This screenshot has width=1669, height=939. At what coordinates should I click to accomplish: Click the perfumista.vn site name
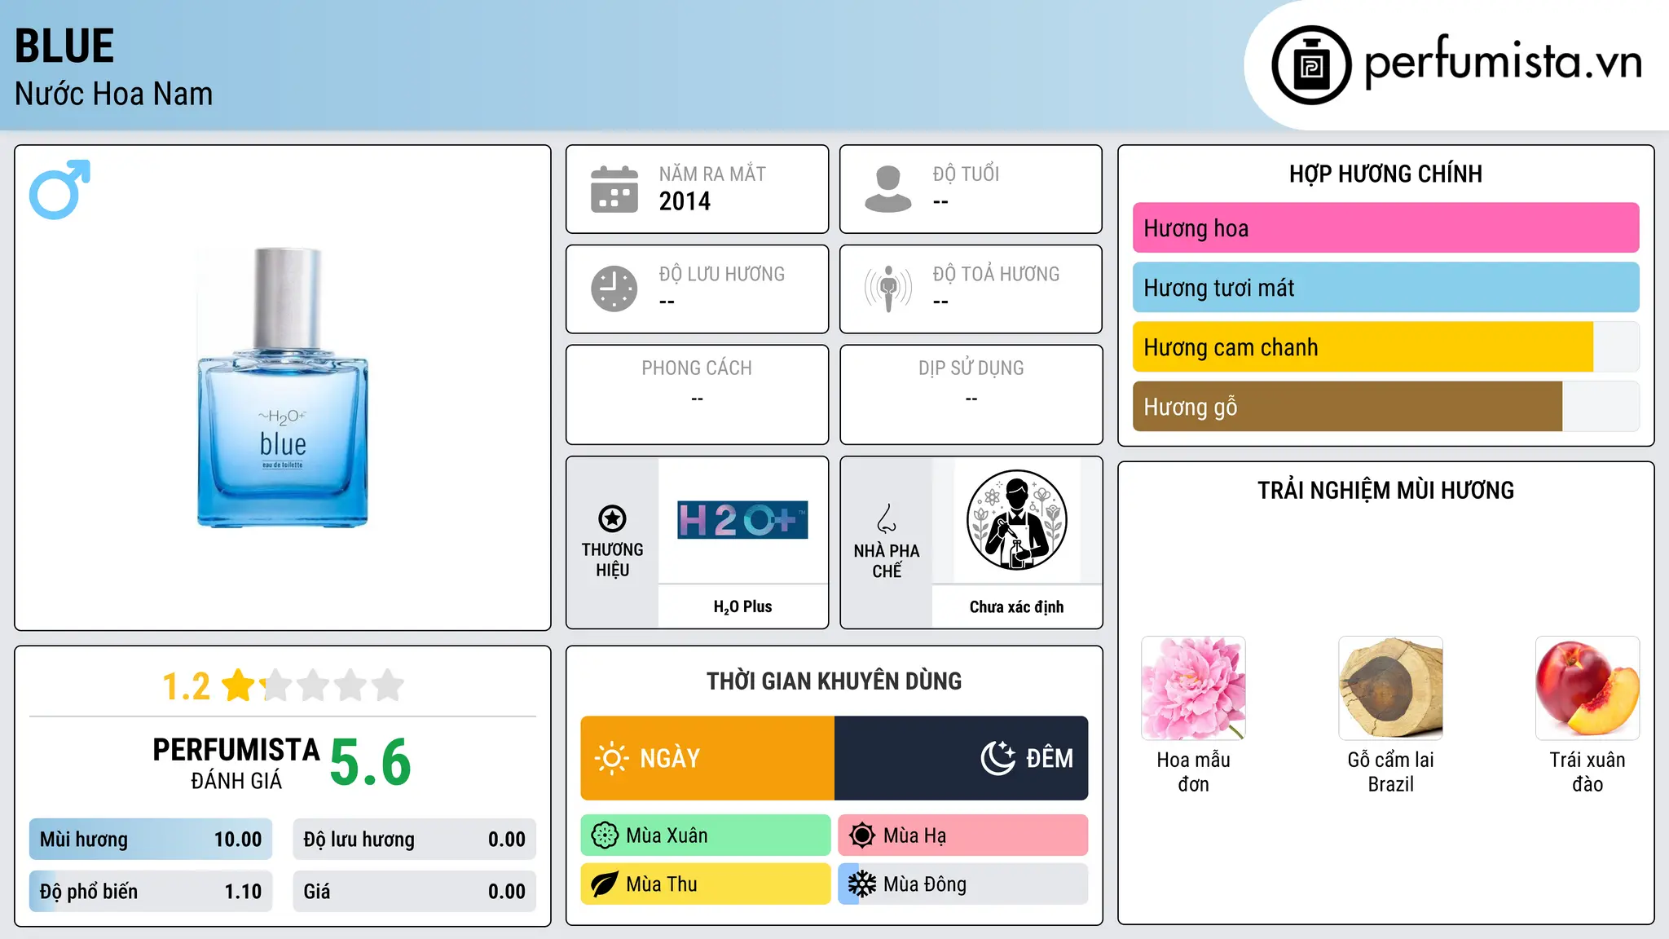[x=1504, y=62]
